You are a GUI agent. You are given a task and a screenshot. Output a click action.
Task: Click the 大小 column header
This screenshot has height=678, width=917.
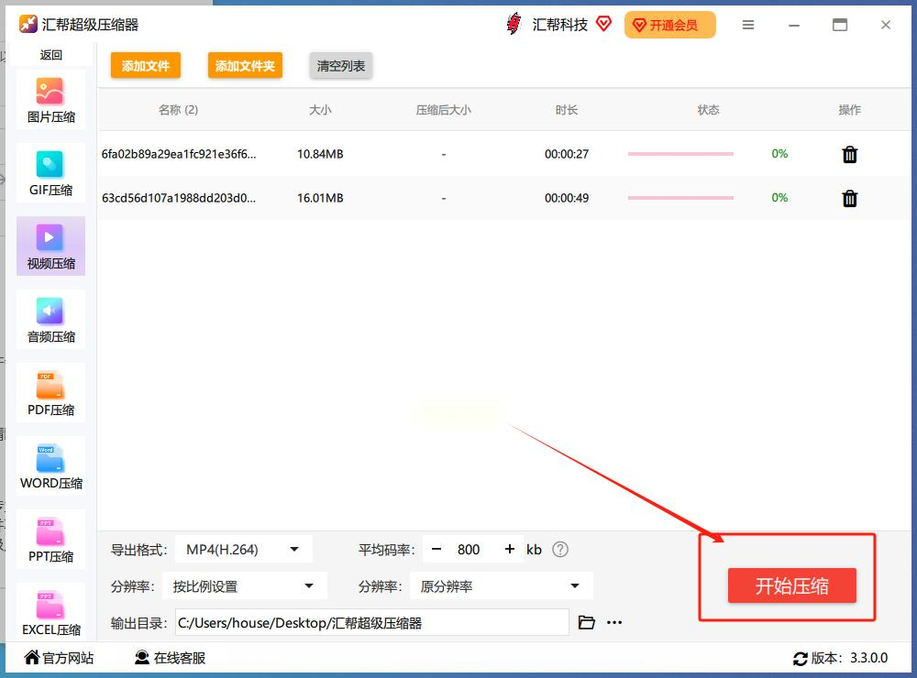pos(320,110)
